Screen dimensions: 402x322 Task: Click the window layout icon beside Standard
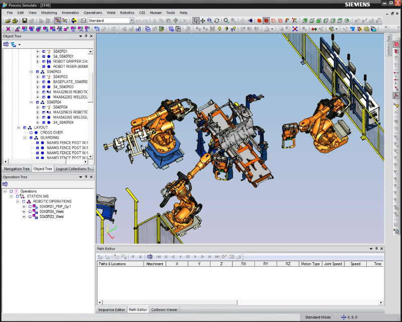[x=83, y=21]
